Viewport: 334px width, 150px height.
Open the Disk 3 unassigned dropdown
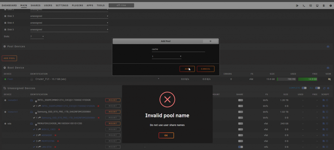(69, 16)
